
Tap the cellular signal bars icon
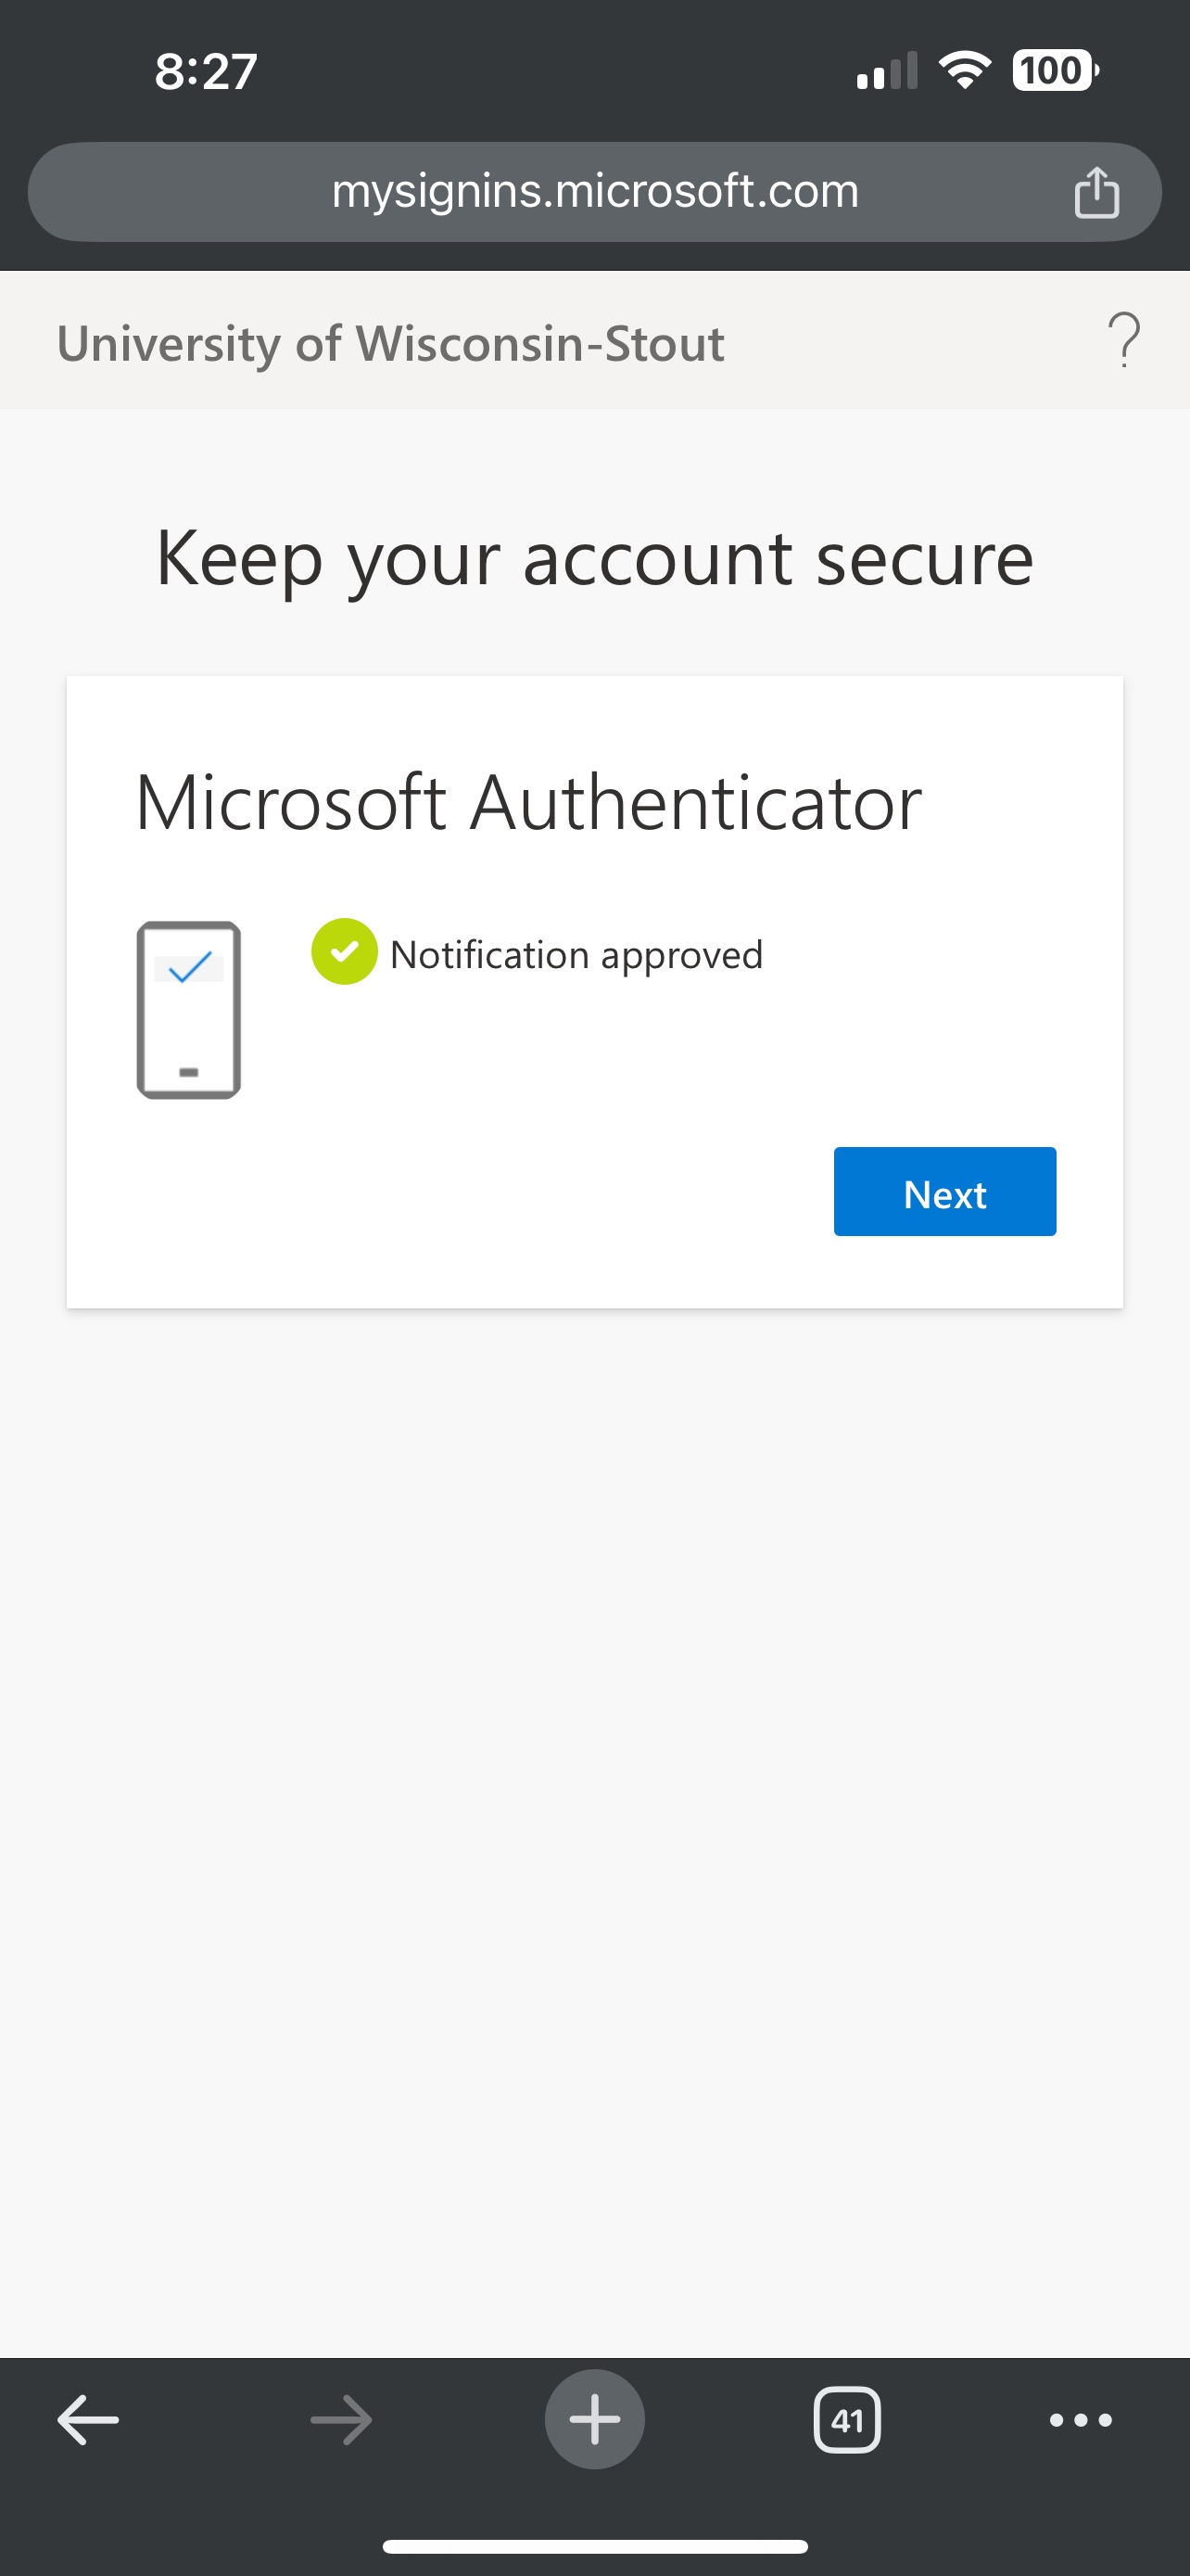click(x=887, y=71)
